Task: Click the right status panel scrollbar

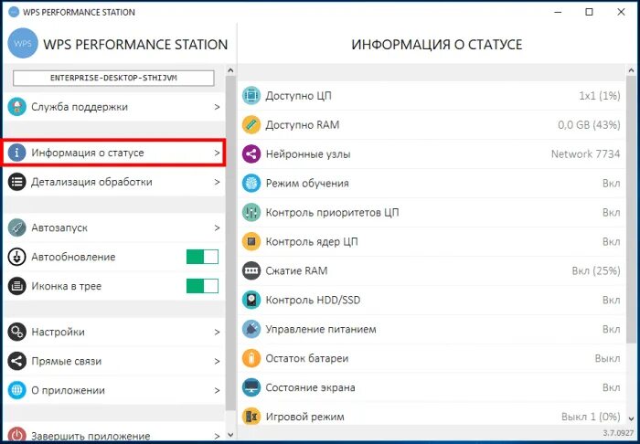Action: pos(631,208)
